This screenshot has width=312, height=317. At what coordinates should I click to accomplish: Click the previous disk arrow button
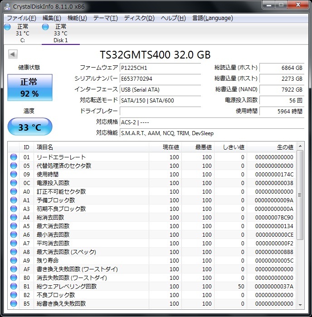point(13,54)
